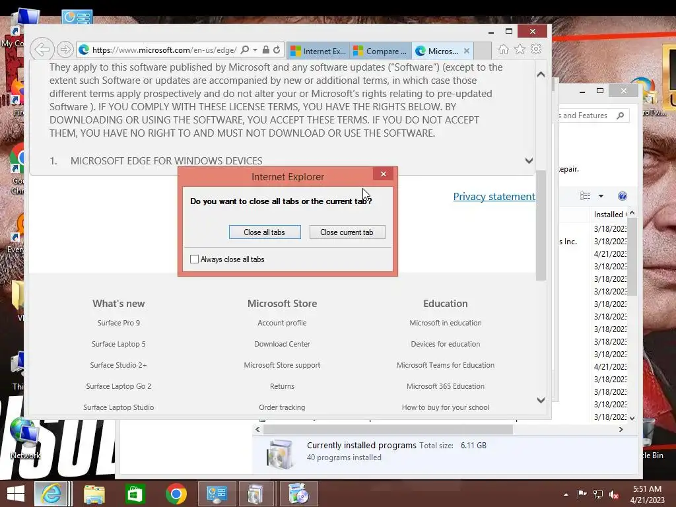Click Internet Explorer taskbar icon

click(51, 494)
